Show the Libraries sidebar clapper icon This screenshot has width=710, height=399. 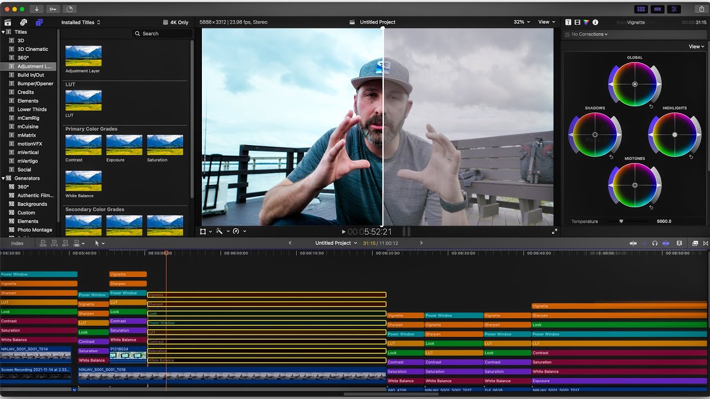[x=8, y=22]
